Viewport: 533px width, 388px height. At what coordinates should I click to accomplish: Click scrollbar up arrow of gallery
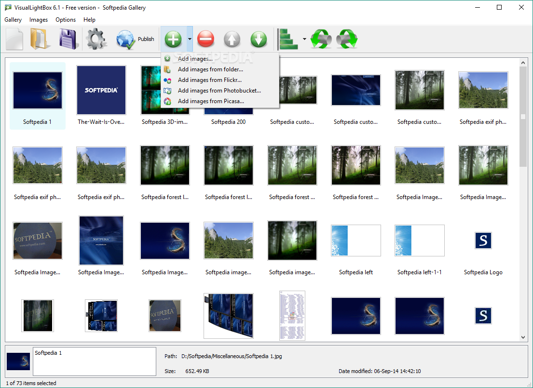pos(523,63)
